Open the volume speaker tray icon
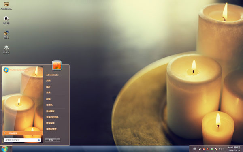 [x=224, y=149]
